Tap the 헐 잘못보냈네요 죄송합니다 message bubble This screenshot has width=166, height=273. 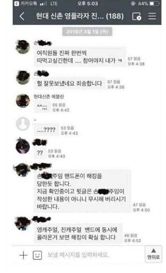[70, 83]
